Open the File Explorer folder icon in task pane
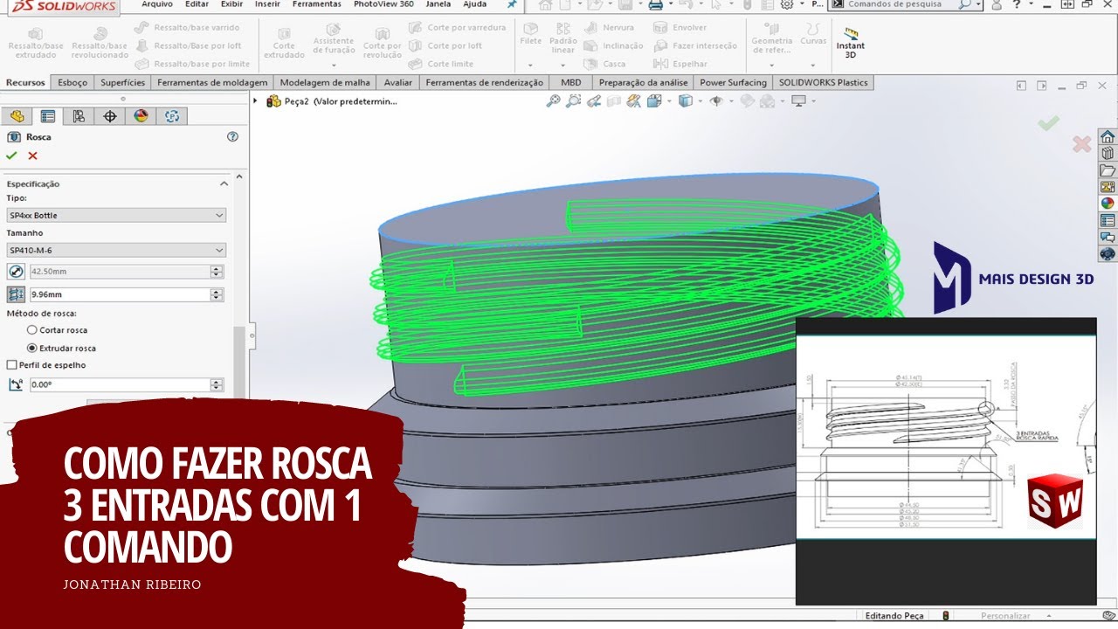Screen dimensions: 1118x629 point(1108,170)
